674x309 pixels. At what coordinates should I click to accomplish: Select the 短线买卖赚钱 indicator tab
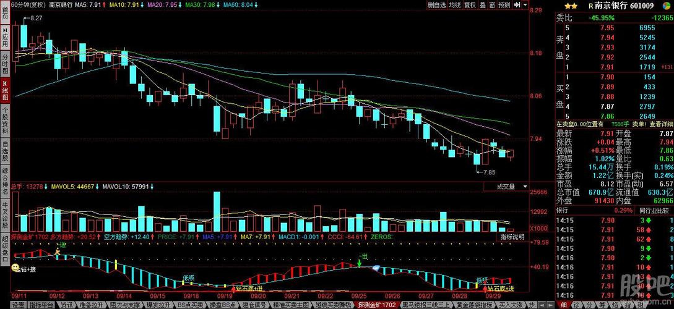pos(334,305)
